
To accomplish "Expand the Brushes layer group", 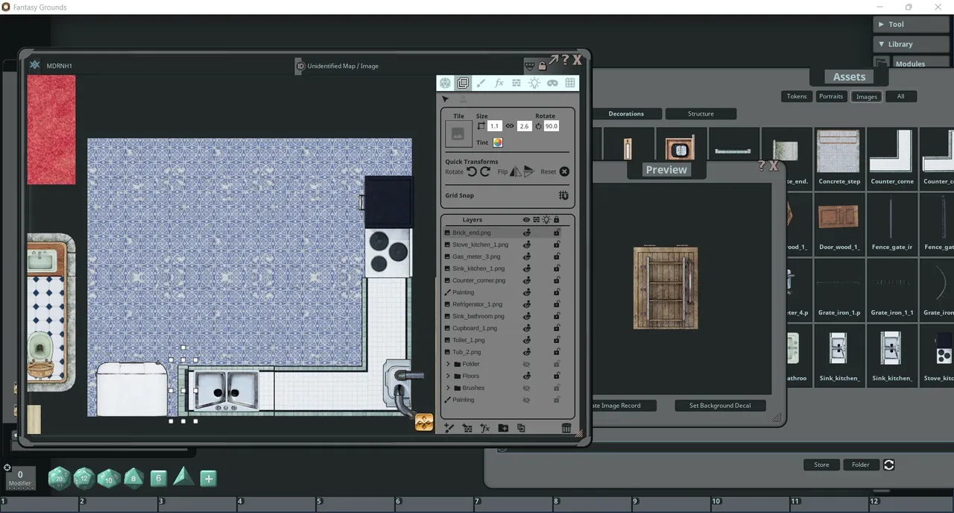I will [448, 388].
